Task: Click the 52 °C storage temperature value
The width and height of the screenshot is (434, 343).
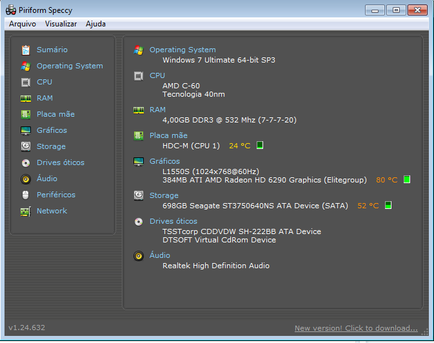Action: click(x=368, y=206)
